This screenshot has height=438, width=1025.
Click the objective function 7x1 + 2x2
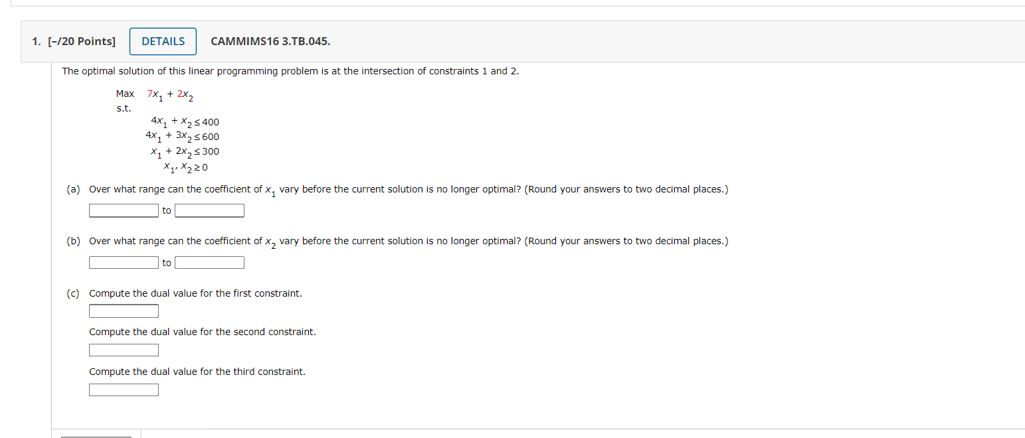click(170, 95)
